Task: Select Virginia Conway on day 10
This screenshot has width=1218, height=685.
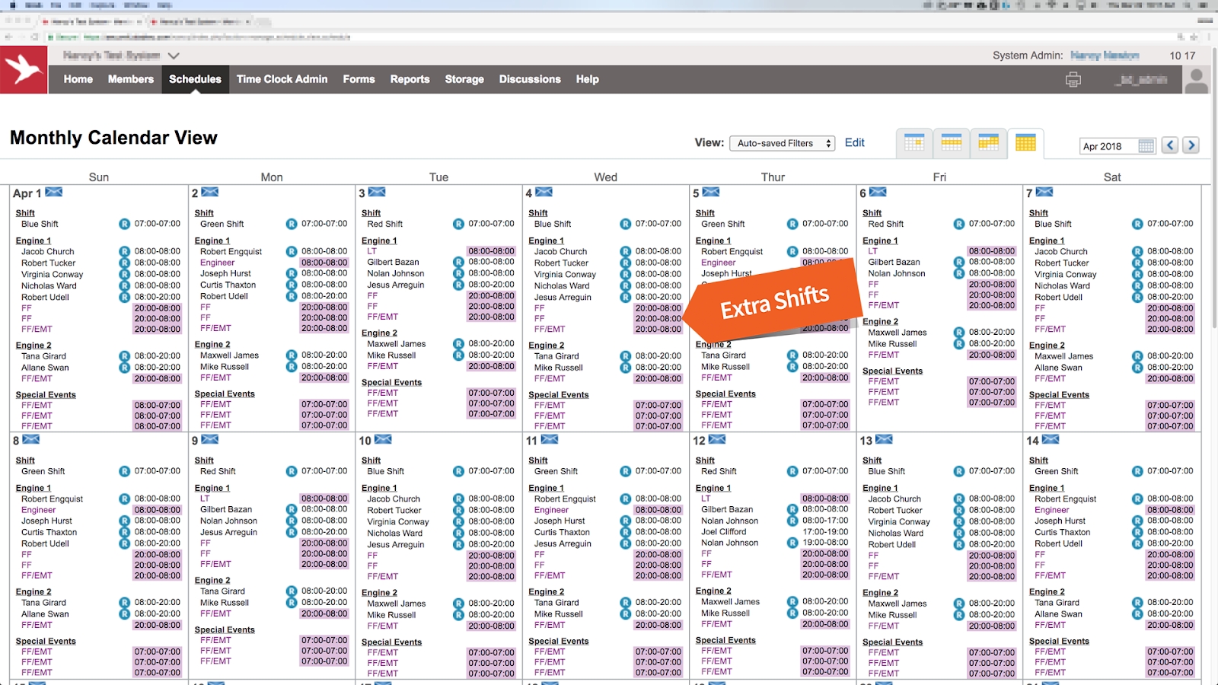Action: tap(398, 522)
